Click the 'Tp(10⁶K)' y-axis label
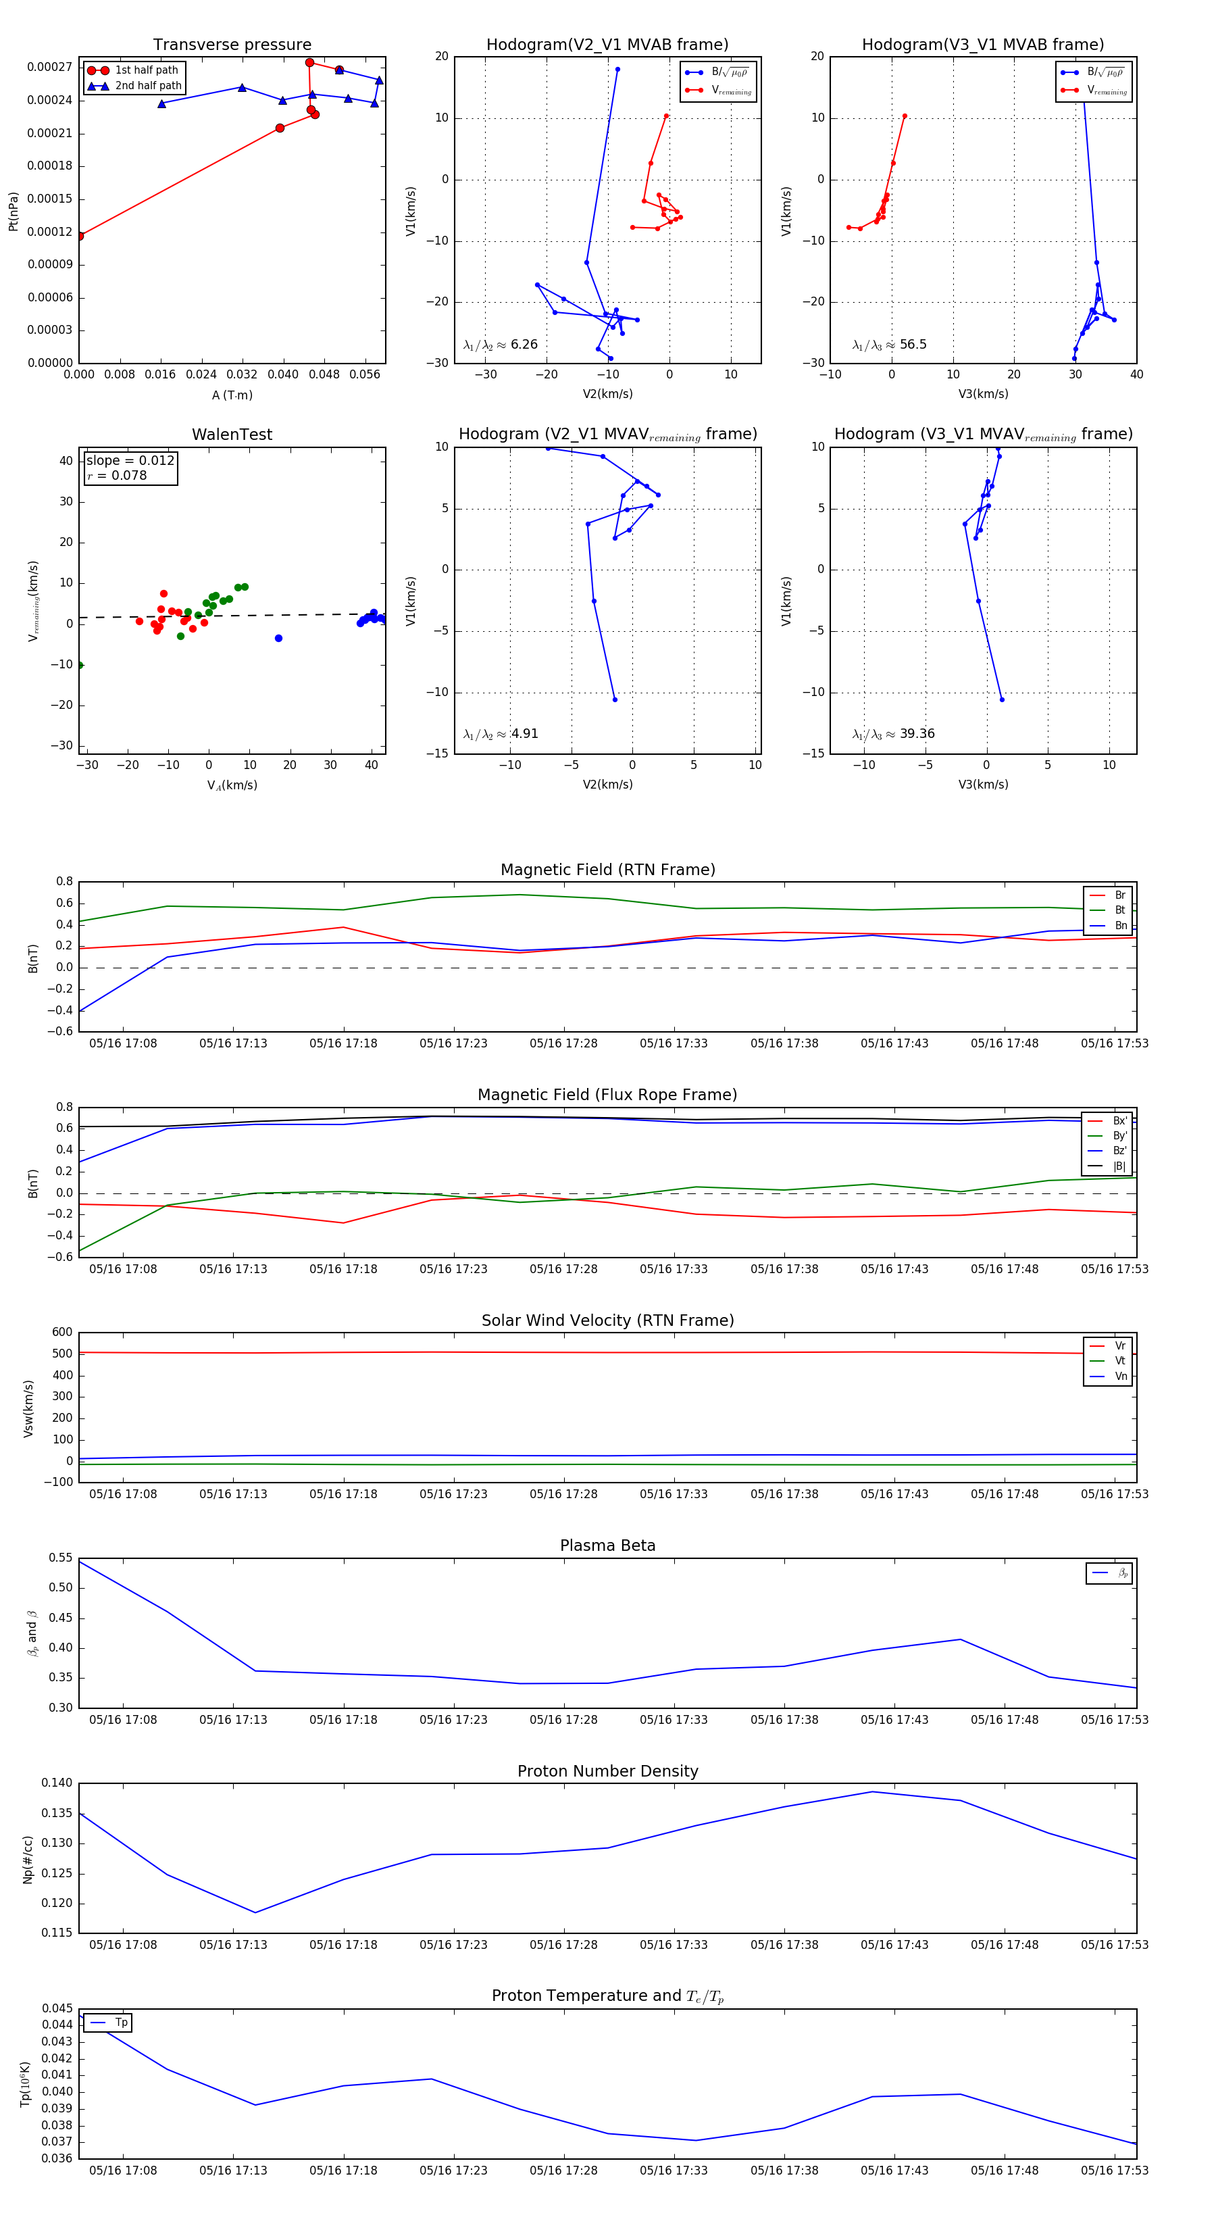 point(25,2085)
